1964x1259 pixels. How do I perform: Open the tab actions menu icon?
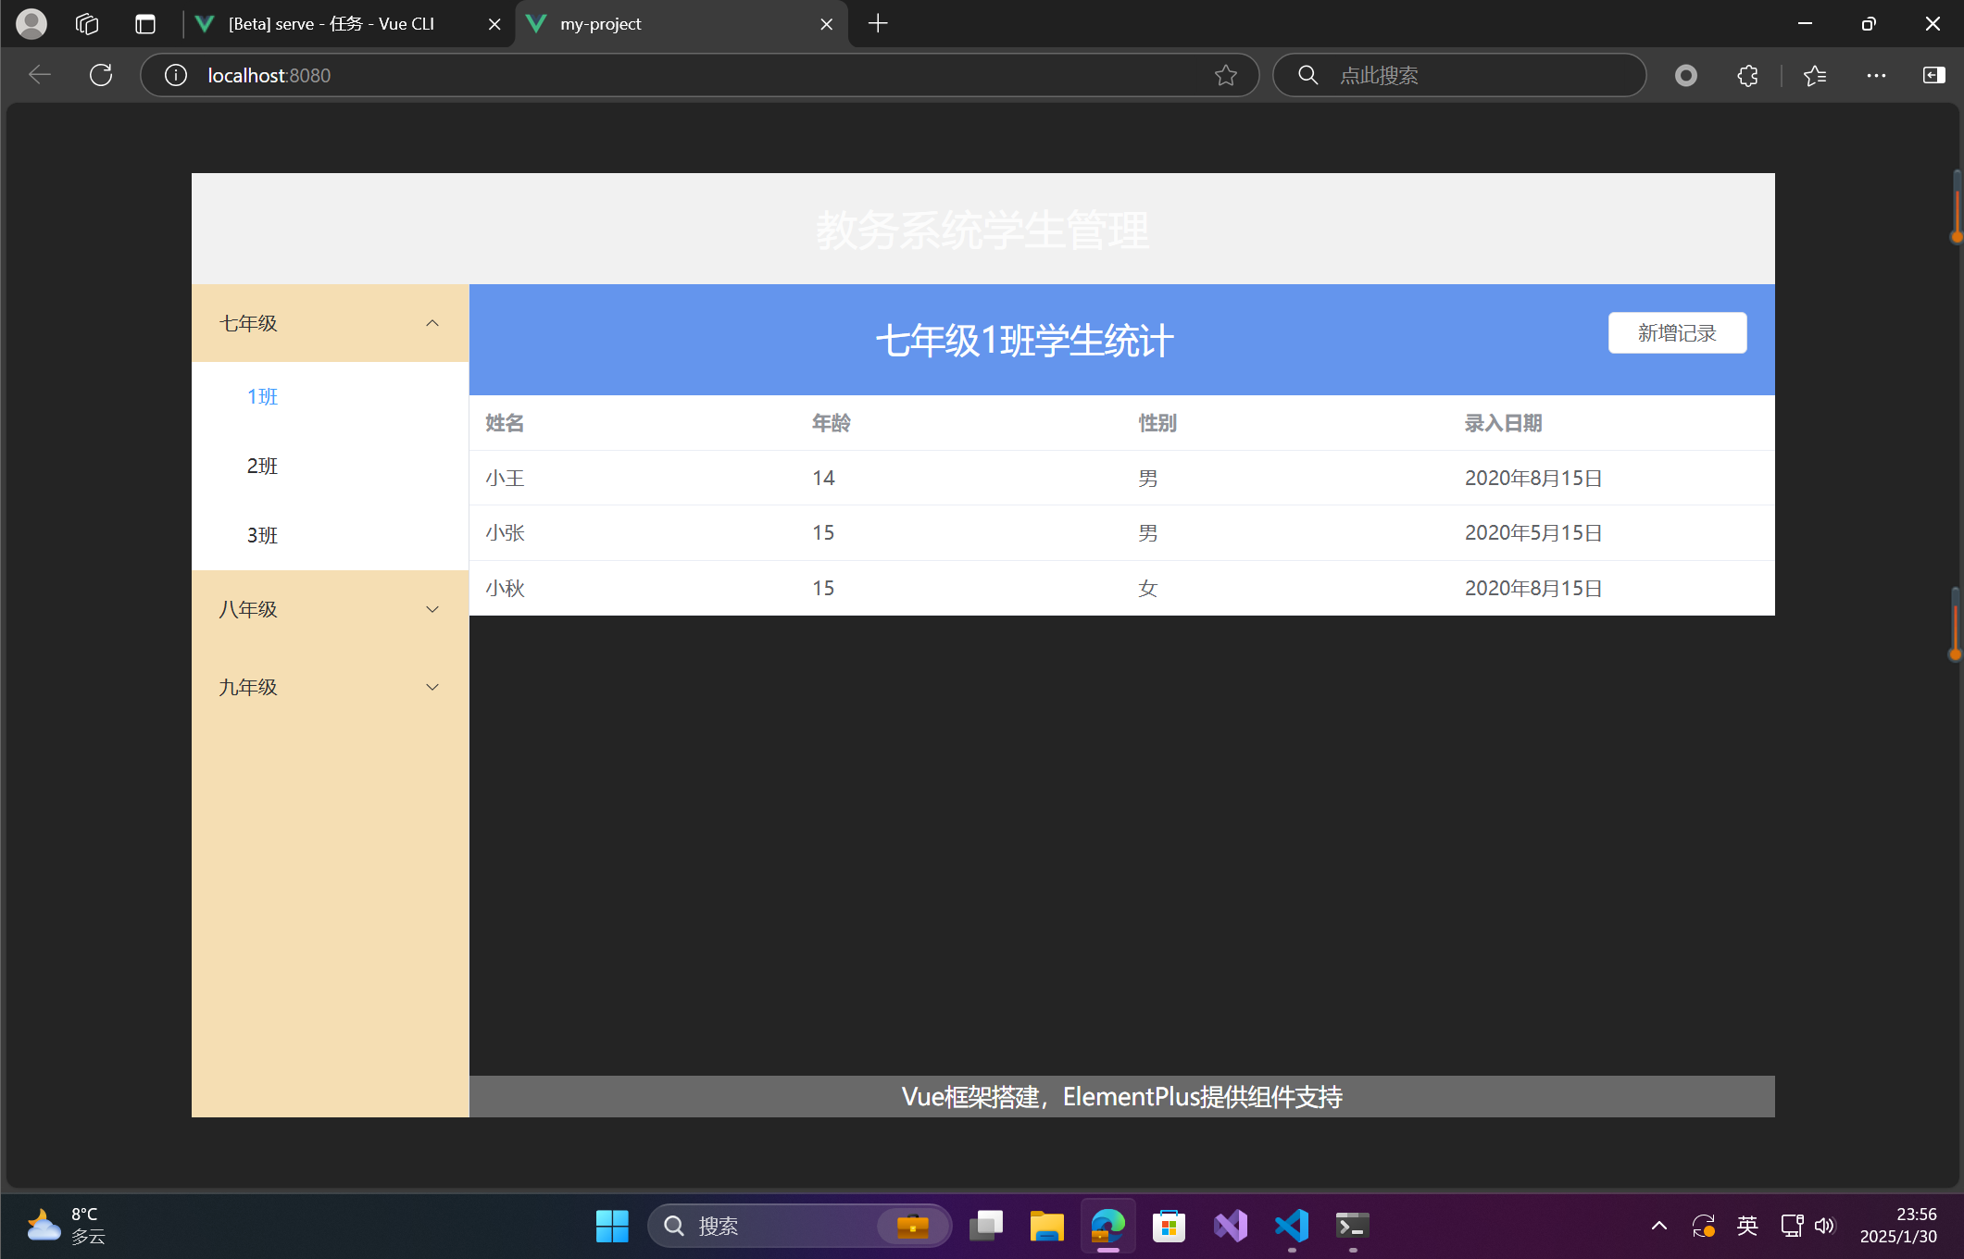coord(145,24)
